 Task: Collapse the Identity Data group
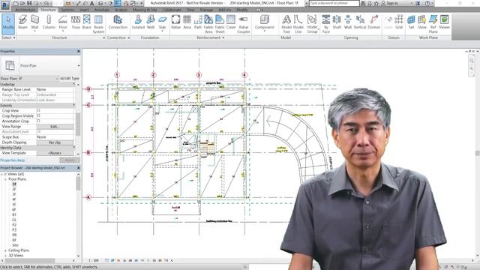coord(74,148)
